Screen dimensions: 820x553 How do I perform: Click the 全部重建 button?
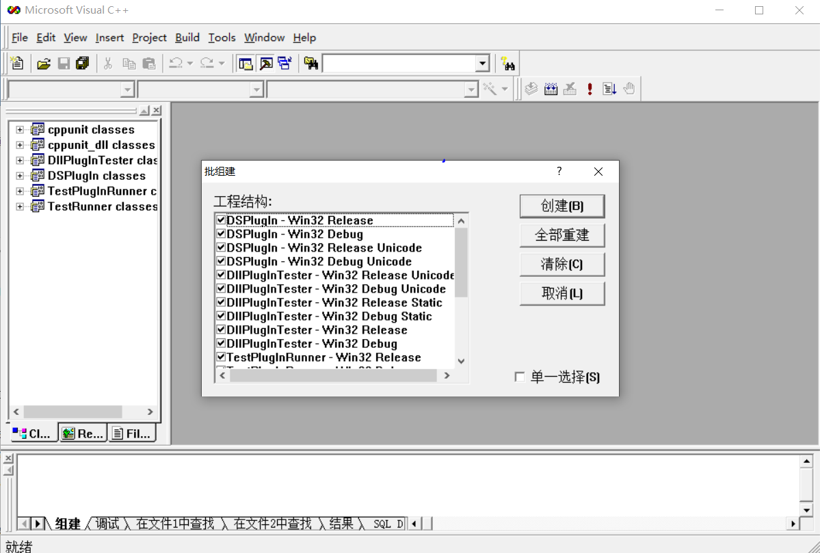(x=562, y=235)
